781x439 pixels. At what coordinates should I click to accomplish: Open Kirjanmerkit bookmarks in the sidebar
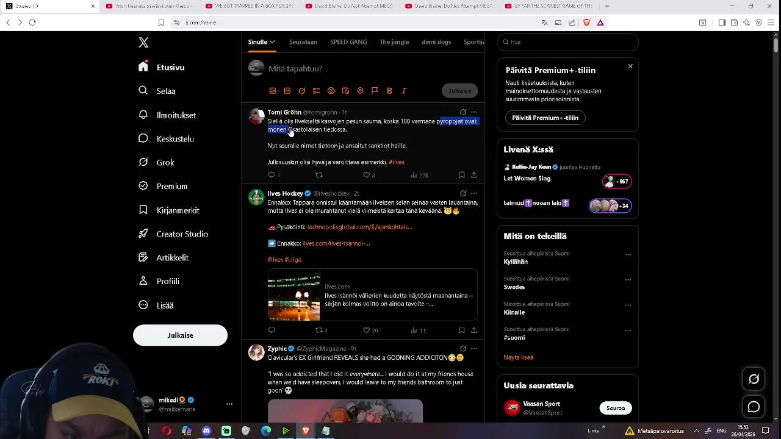coord(169,210)
